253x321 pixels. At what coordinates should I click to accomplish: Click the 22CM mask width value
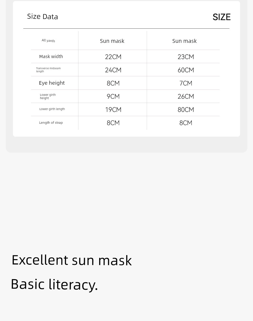point(113,57)
